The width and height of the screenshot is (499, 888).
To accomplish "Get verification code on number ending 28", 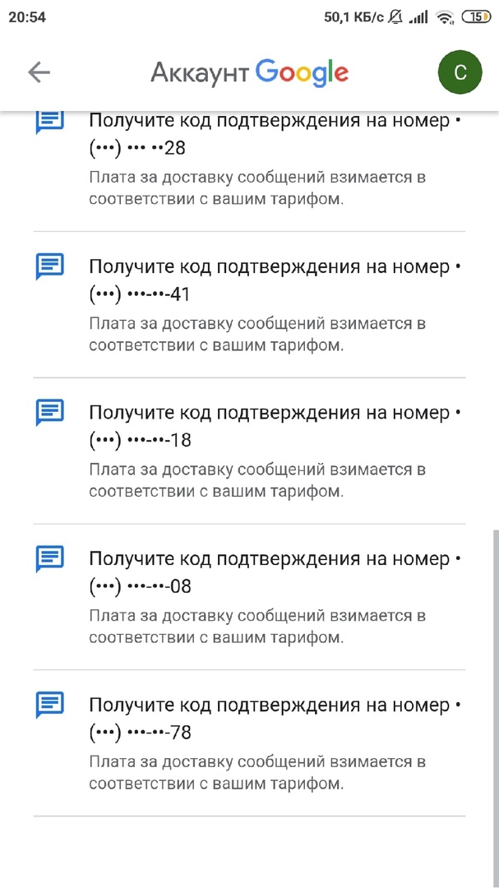I will click(271, 134).
